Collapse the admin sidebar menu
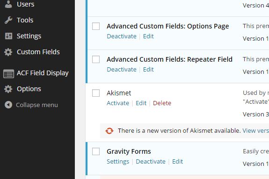The height and width of the screenshot is (179, 269). click(x=37, y=105)
